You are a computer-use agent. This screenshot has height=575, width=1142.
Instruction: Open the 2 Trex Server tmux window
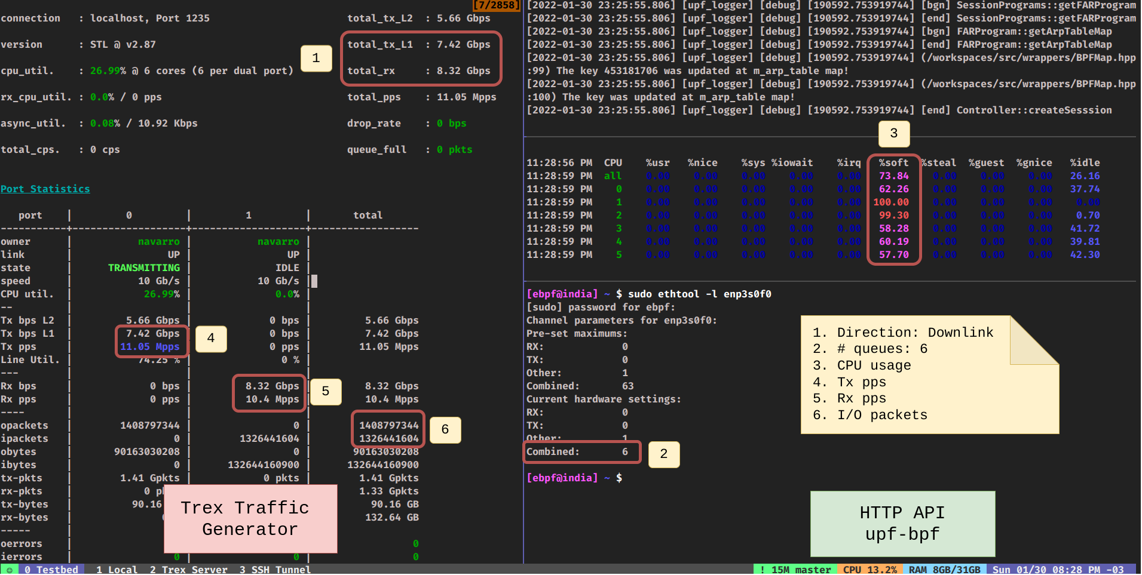pos(188,570)
